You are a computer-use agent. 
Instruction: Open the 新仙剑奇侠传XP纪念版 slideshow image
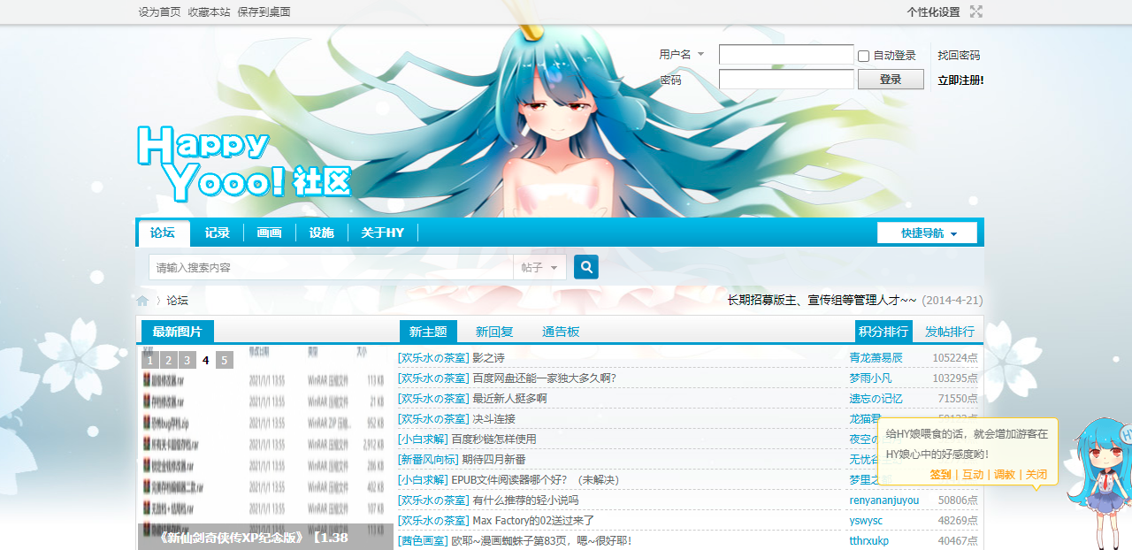pyautogui.click(x=265, y=447)
